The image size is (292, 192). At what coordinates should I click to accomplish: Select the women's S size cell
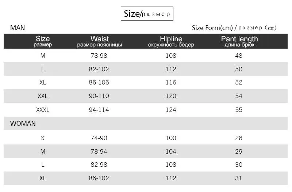43,138
